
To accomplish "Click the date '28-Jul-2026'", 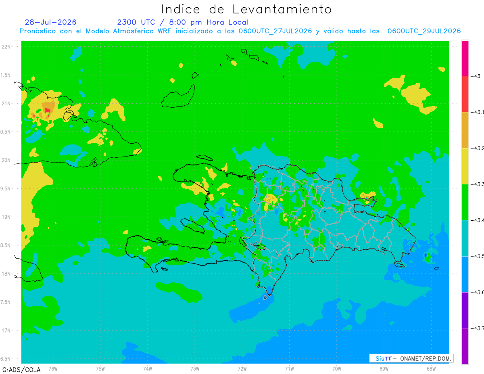I will pos(50,22).
